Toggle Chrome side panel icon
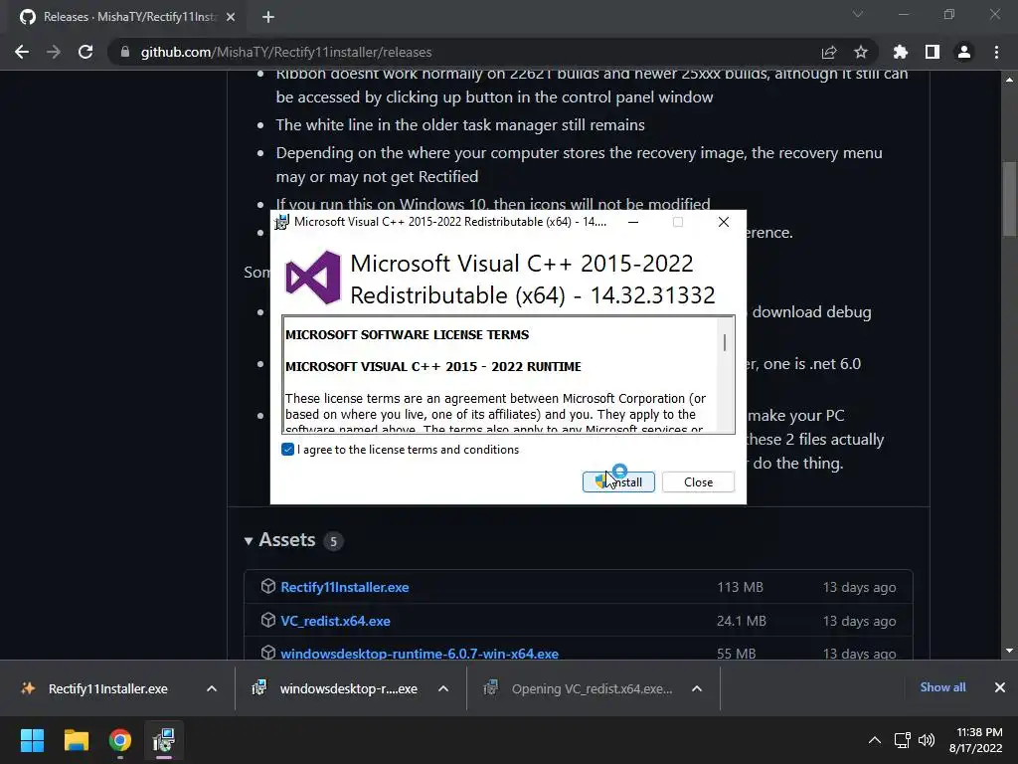Viewport: 1018px width, 764px height. click(933, 52)
